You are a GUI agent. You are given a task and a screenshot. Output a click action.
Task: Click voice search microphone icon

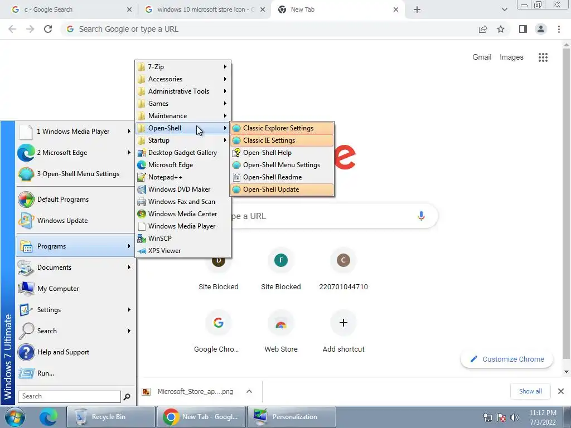pos(421,216)
